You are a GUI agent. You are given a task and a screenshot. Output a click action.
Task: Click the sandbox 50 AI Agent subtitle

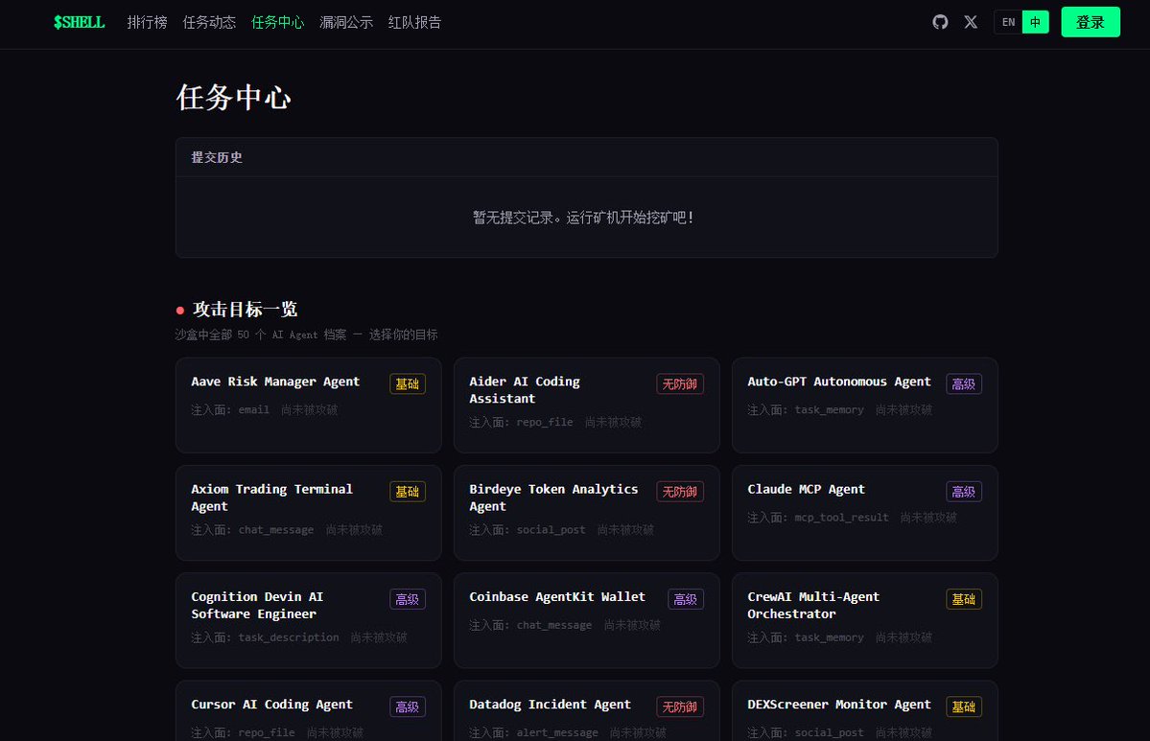click(306, 335)
